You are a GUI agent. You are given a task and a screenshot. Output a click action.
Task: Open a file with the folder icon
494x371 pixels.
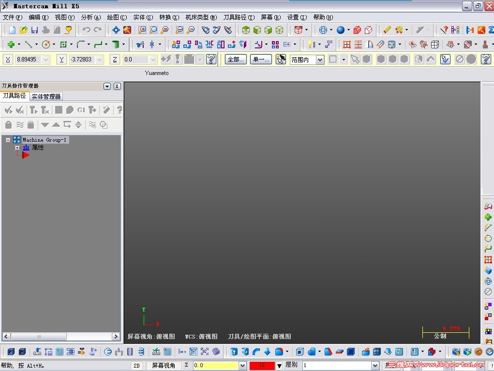point(23,30)
